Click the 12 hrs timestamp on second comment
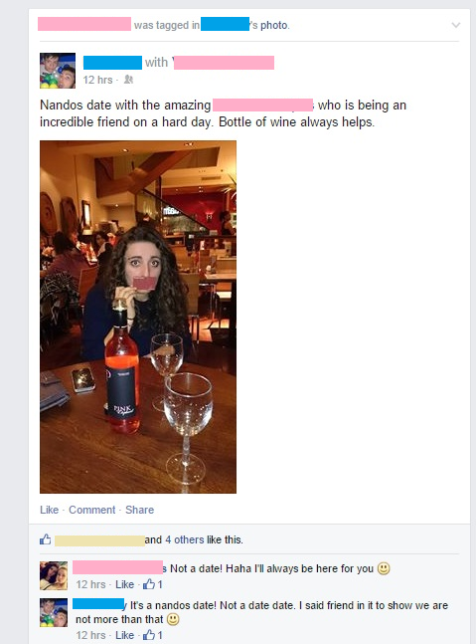Image resolution: width=476 pixels, height=644 pixels. point(90,635)
